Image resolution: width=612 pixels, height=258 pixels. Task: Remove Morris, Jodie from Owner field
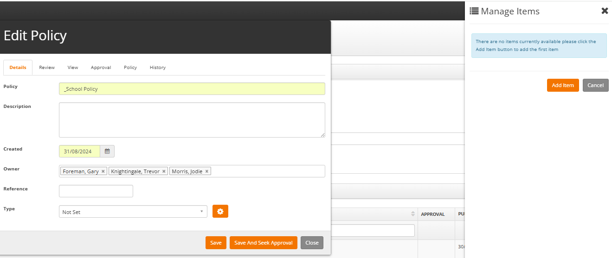(x=207, y=171)
